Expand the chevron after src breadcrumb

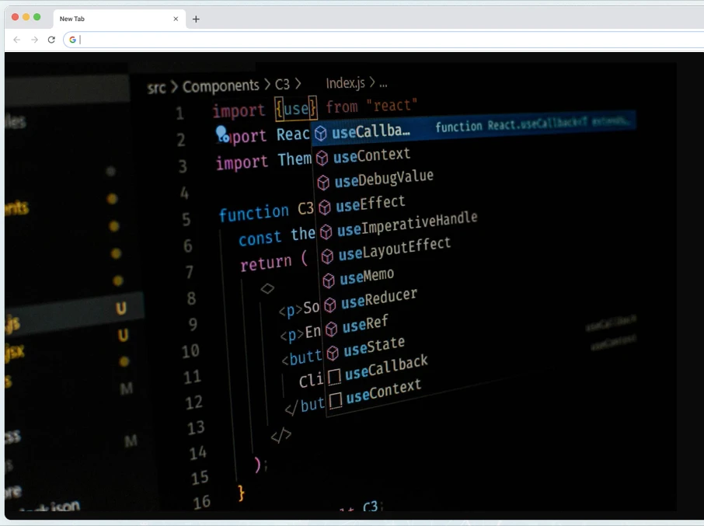(174, 86)
